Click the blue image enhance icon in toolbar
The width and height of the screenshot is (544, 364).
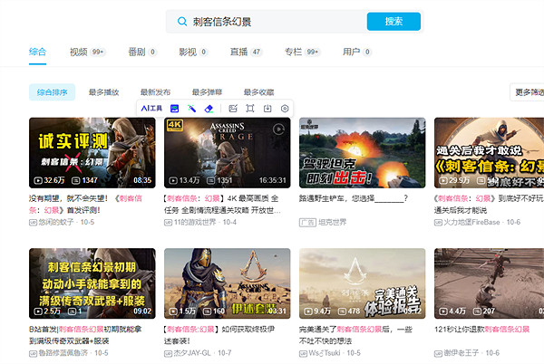(x=174, y=108)
